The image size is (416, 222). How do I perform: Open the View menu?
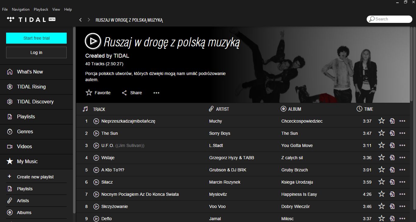(56, 9)
